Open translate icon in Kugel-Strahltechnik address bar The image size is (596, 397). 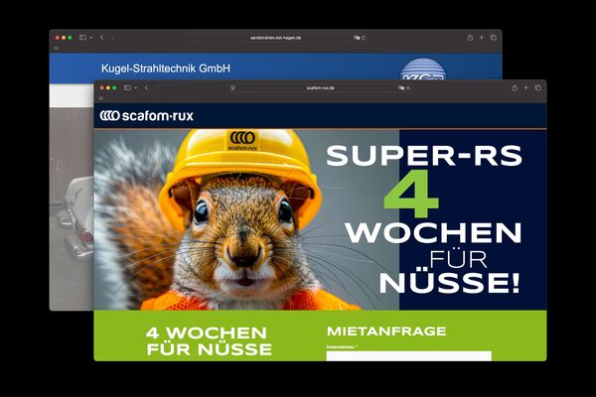357,38
